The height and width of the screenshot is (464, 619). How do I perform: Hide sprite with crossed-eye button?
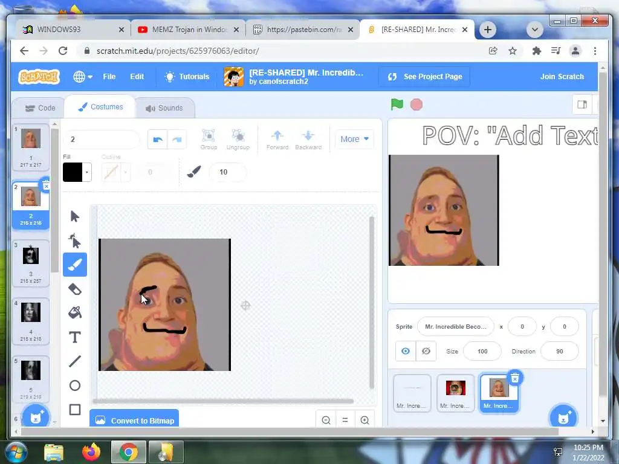(426, 351)
